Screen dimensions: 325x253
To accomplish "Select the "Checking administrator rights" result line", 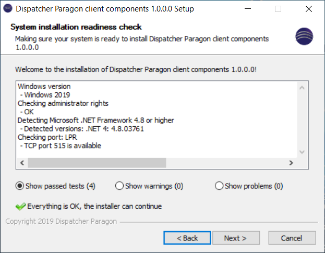I will pyautogui.click(x=62, y=104).
